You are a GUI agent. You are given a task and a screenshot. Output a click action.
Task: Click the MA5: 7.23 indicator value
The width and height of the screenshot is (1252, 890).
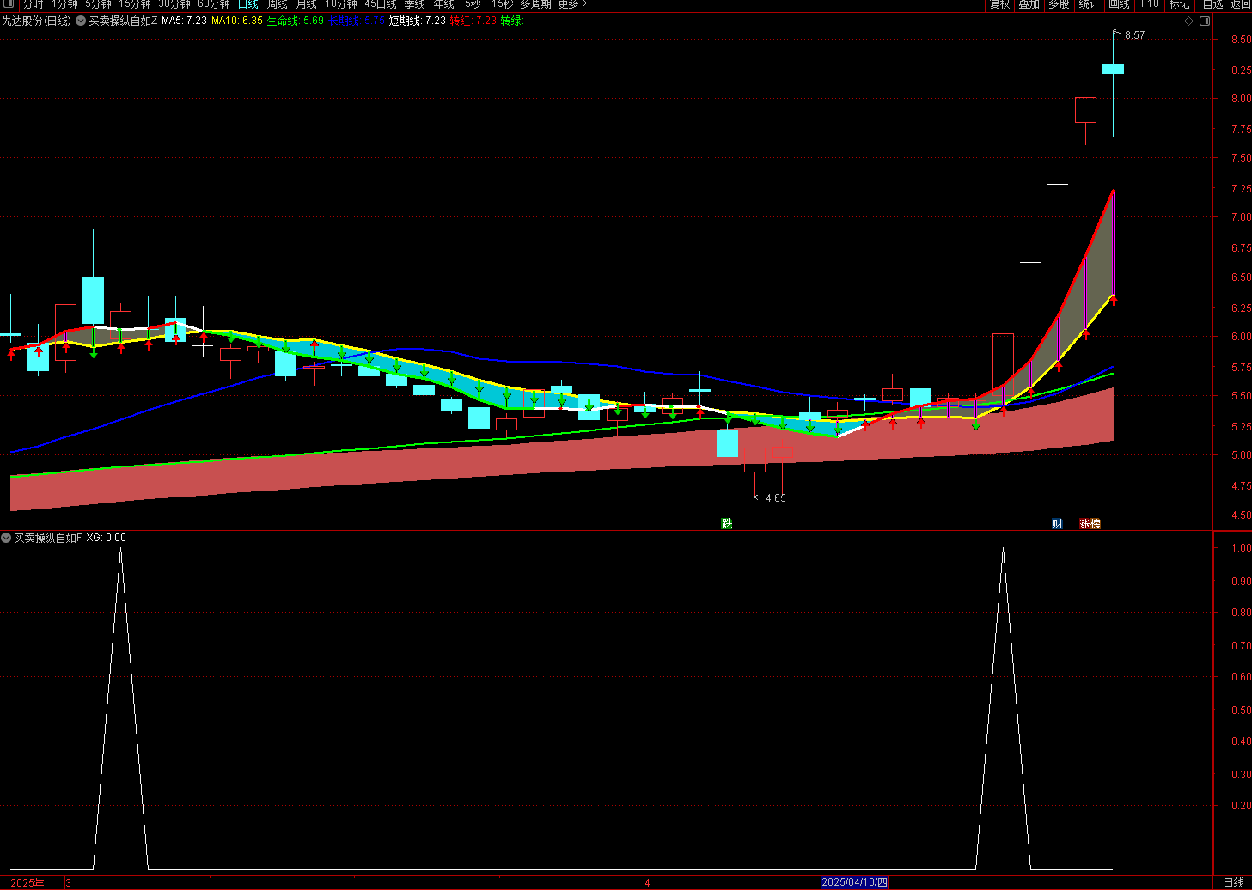pos(185,21)
